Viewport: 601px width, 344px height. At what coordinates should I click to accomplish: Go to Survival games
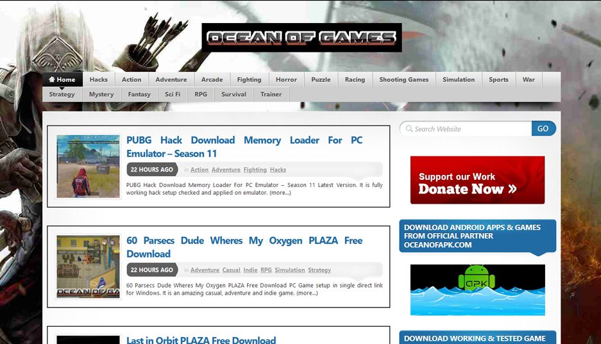pos(234,94)
